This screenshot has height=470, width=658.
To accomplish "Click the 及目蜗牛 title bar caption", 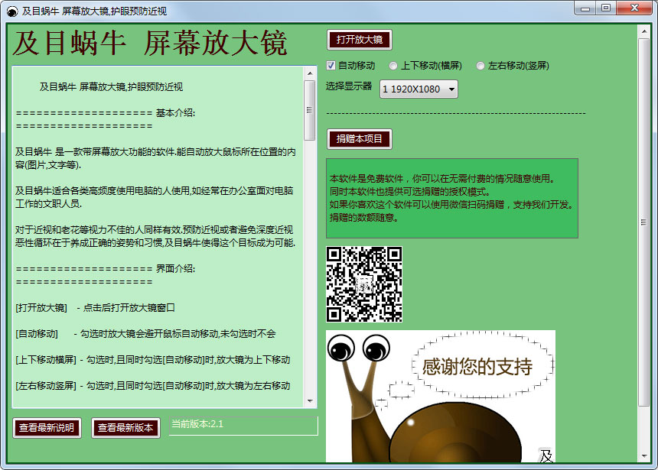I will (92, 11).
